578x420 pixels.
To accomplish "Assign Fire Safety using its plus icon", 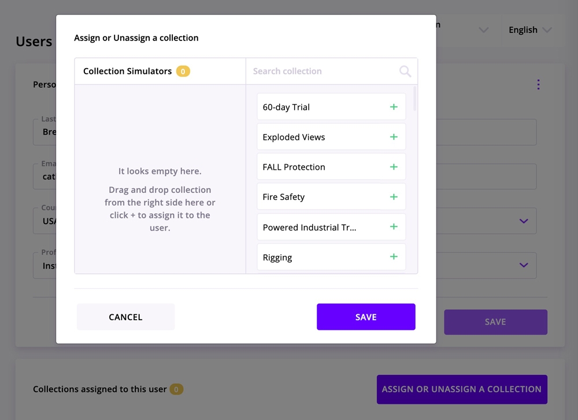I will click(x=394, y=197).
